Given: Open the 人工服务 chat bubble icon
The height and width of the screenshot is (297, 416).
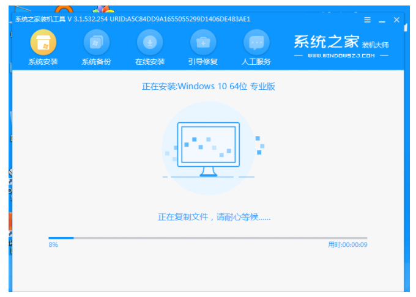Looking at the screenshot, I should pos(256,42).
